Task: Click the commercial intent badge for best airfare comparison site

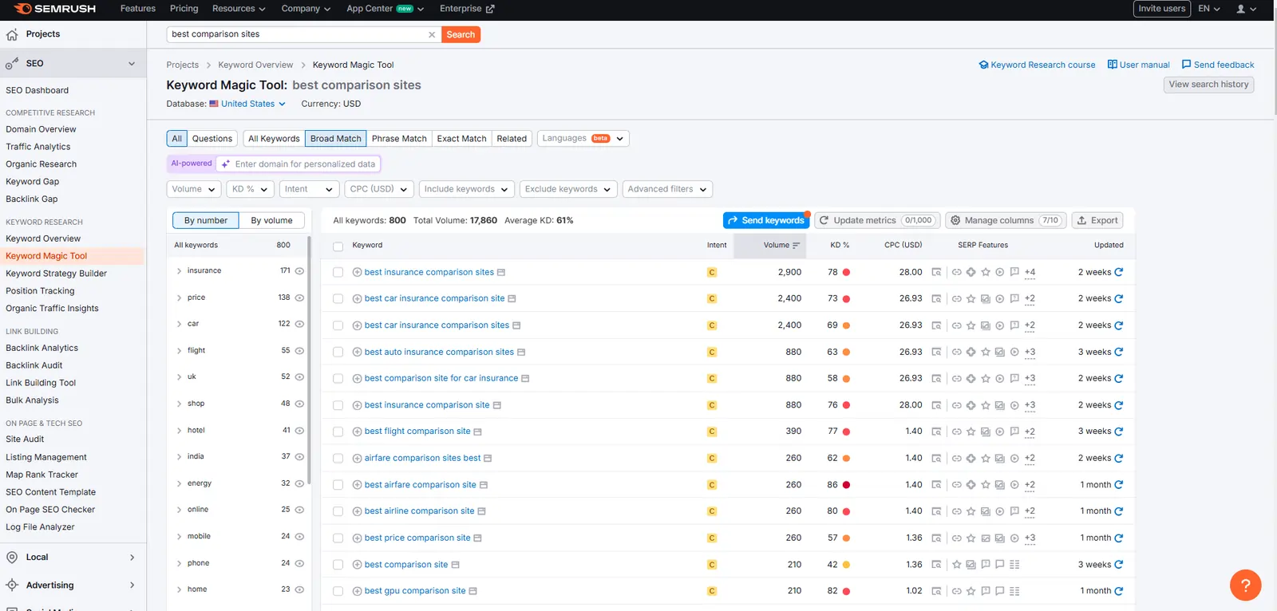Action: [712, 485]
